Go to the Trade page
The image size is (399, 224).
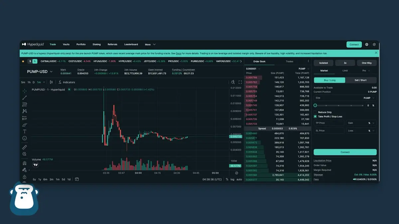pos(53,45)
